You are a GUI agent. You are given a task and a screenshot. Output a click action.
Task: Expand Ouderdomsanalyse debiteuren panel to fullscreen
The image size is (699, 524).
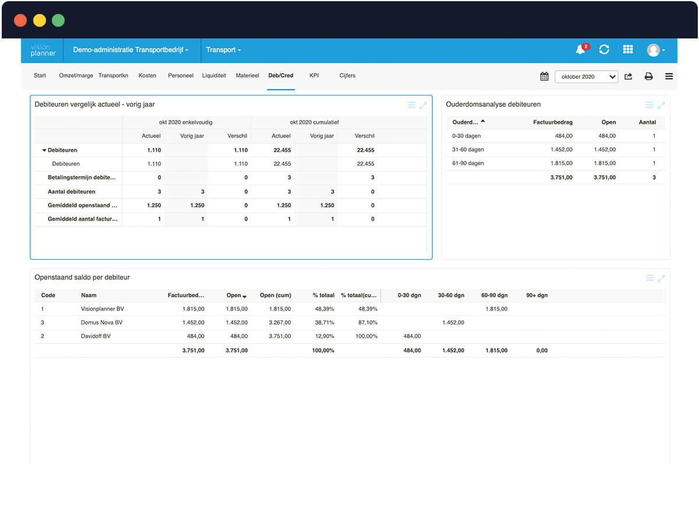coord(661,105)
